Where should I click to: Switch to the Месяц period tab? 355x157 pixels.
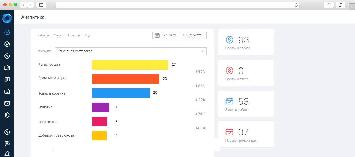pos(58,35)
